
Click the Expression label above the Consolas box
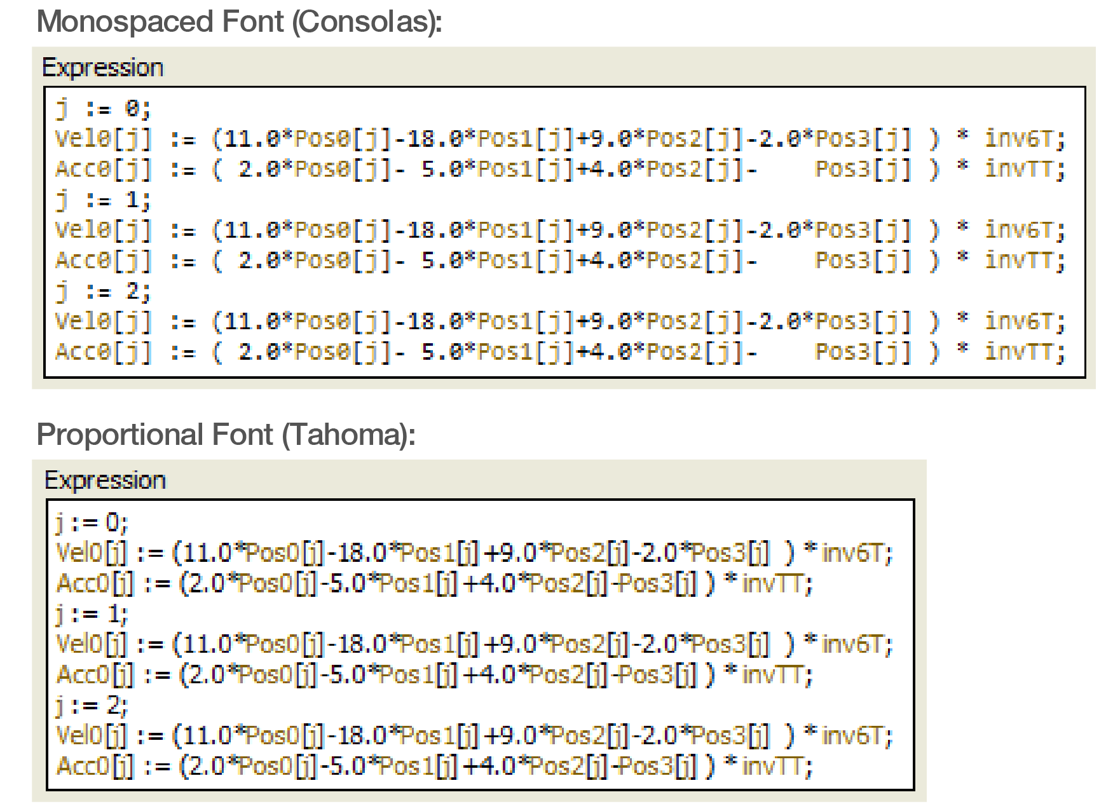click(x=102, y=68)
